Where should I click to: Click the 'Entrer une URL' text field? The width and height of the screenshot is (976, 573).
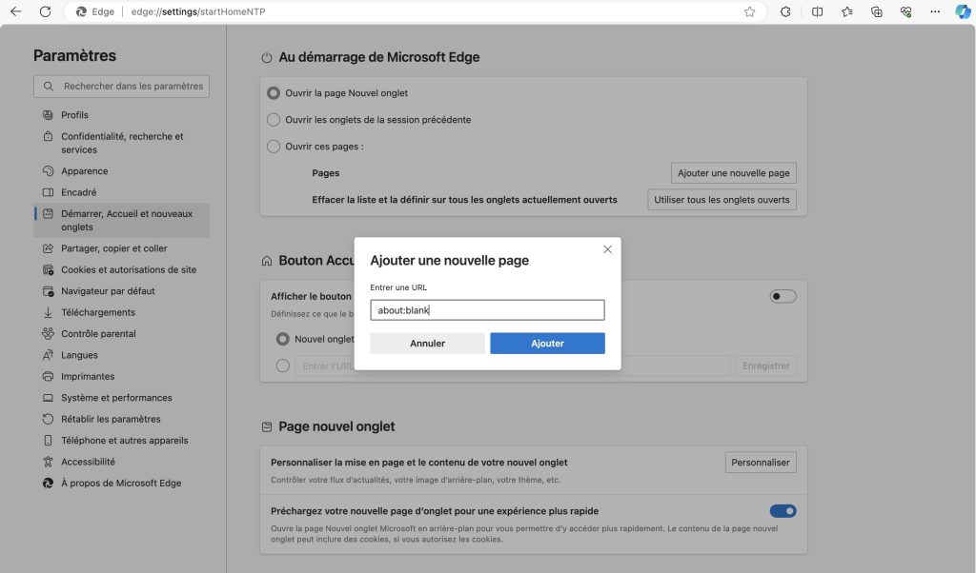point(487,310)
